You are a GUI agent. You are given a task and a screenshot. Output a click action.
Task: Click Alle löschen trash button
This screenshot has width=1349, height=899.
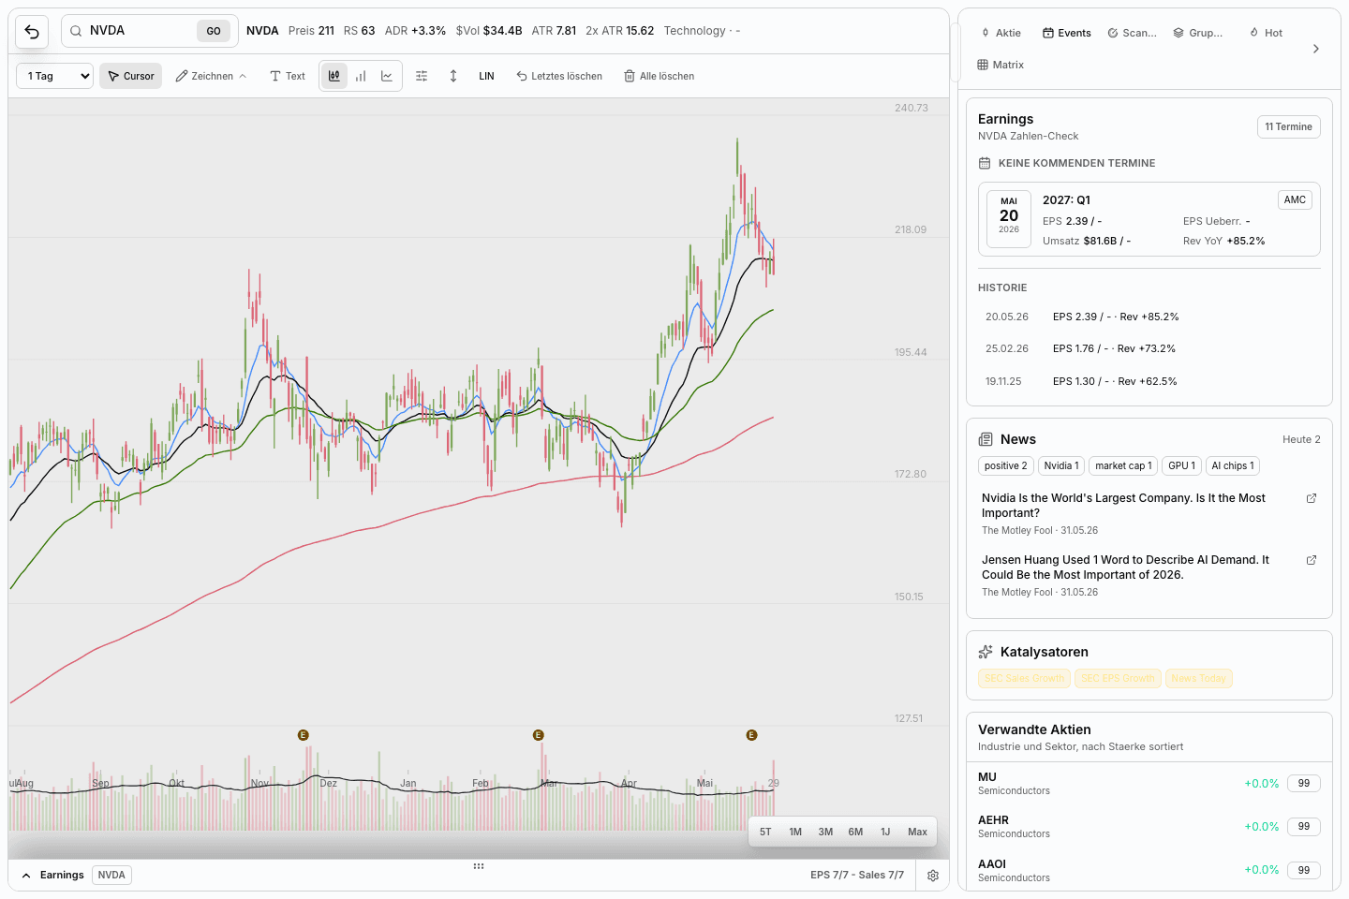click(x=660, y=76)
